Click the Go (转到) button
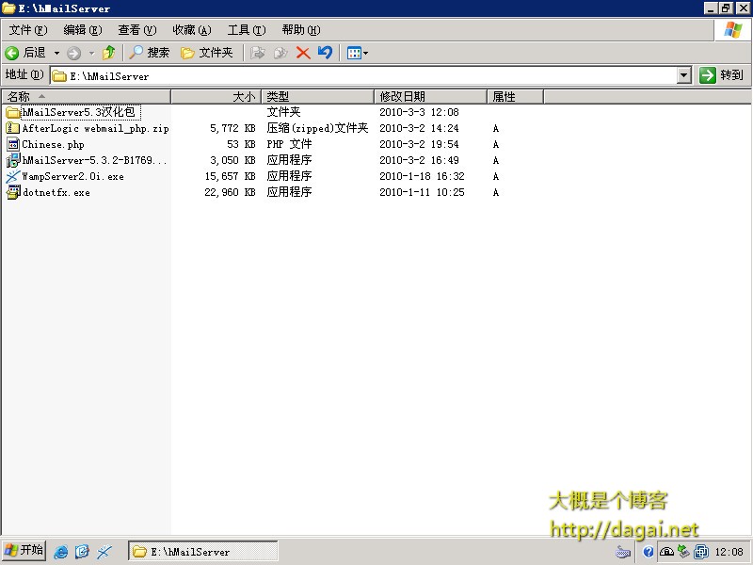This screenshot has width=753, height=565. (722, 75)
